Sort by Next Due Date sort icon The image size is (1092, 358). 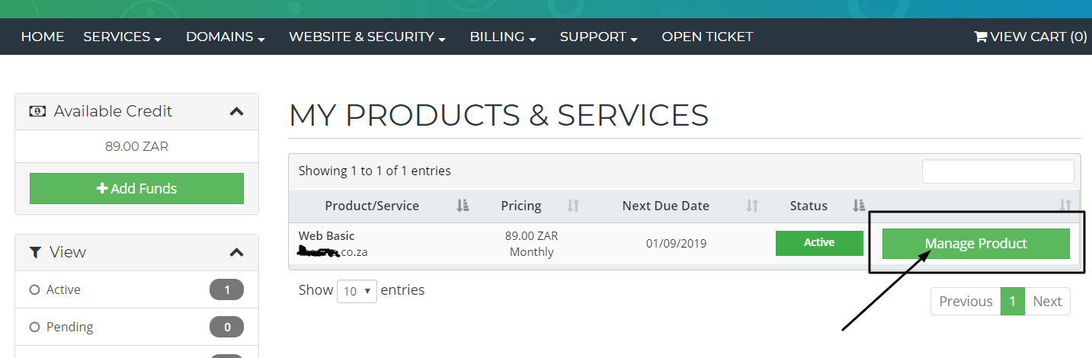(752, 206)
